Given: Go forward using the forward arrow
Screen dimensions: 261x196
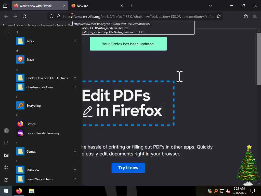Looking at the screenshot, I should click(x=15, y=16).
